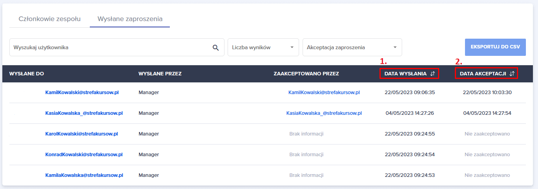This screenshot has height=189, width=538.
Task: Sort by Data akceptacji arrows icon
Action: 512,73
